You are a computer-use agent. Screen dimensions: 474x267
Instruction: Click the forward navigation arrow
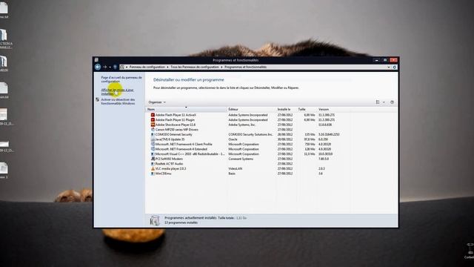pyautogui.click(x=105, y=67)
